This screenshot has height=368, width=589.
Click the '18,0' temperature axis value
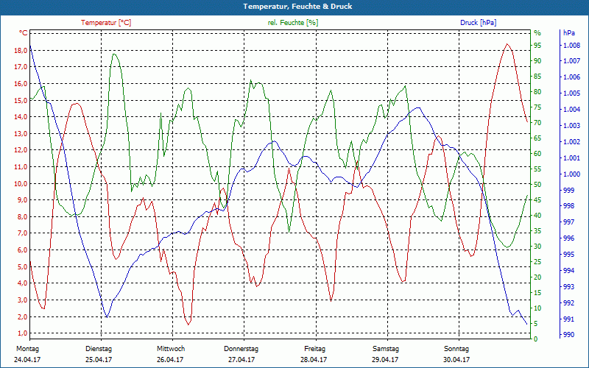(21, 50)
